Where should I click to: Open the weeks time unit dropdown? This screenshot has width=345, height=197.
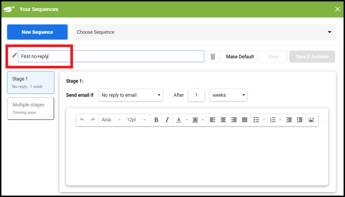pyautogui.click(x=228, y=95)
